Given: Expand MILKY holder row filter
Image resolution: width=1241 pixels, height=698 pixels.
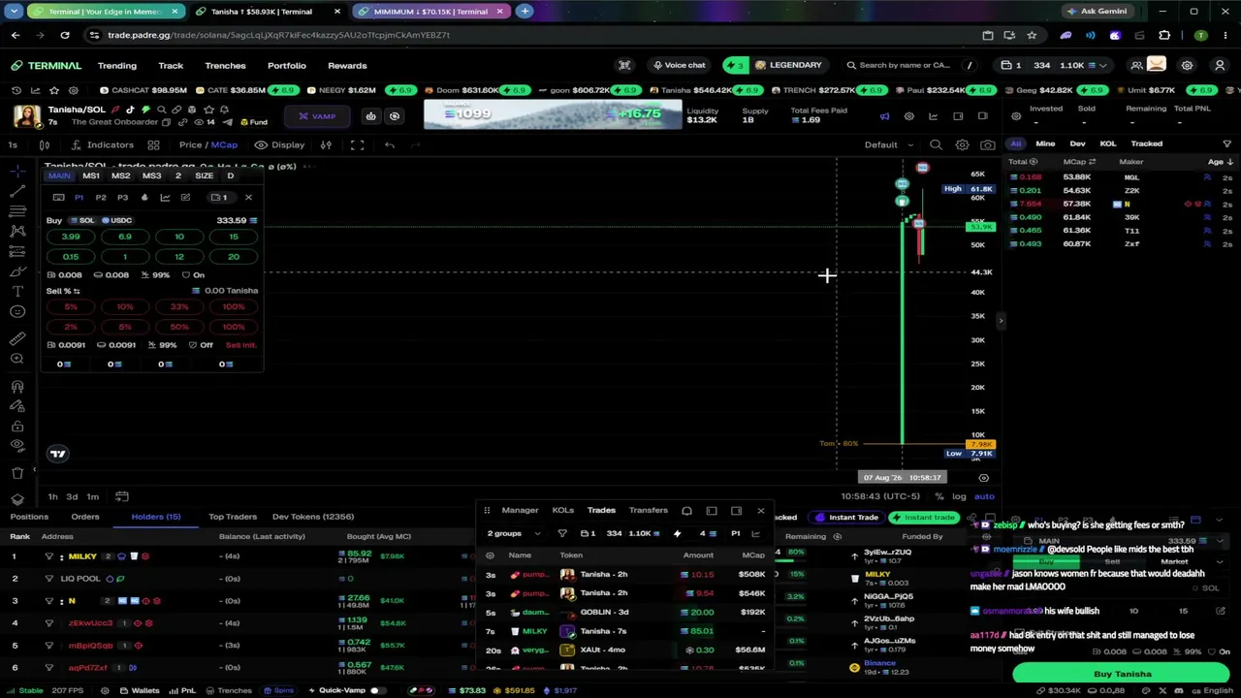Looking at the screenshot, I should [x=48, y=556].
